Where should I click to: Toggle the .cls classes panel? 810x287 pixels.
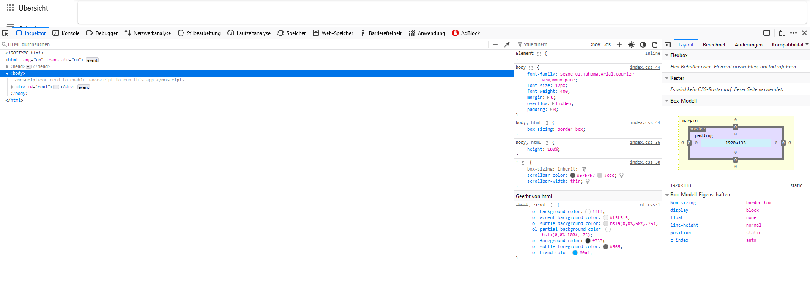point(607,44)
